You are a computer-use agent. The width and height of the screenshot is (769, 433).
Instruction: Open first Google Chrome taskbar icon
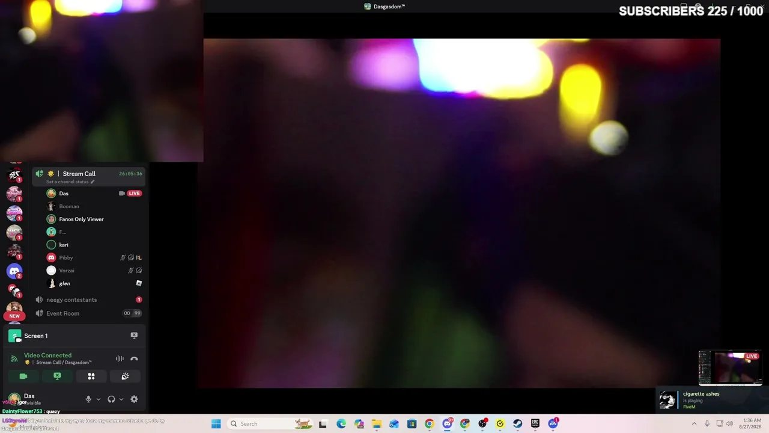coord(429,423)
